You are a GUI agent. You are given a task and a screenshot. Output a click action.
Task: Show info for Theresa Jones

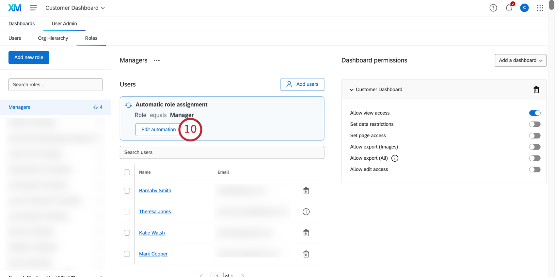click(x=306, y=212)
